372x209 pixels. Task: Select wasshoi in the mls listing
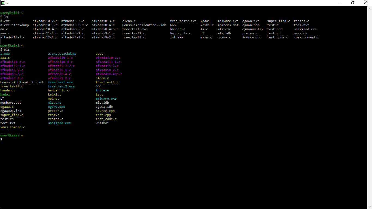point(102,123)
